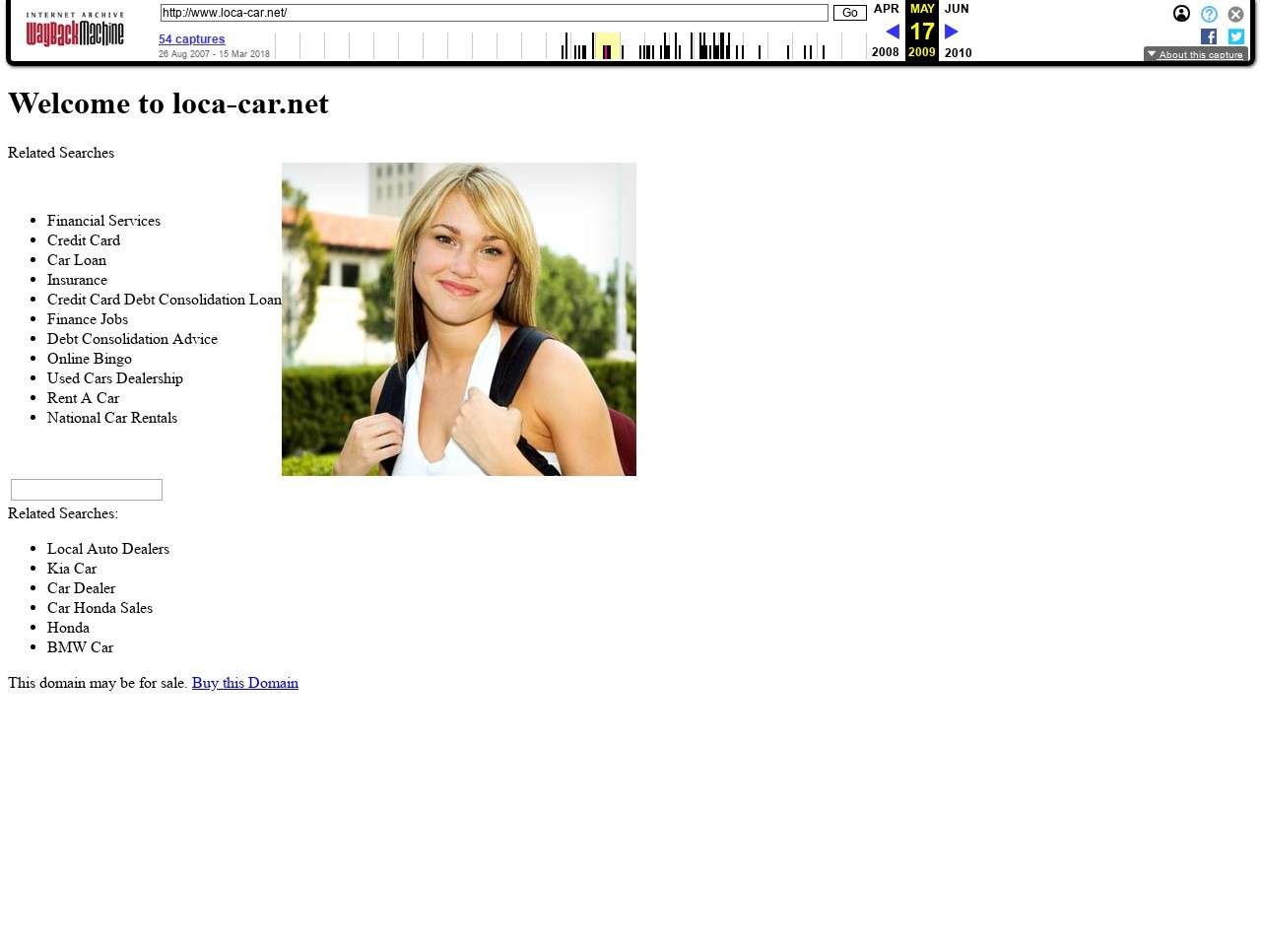1261x946 pixels.
Task: Go to previous capture arrow
Action: (893, 32)
